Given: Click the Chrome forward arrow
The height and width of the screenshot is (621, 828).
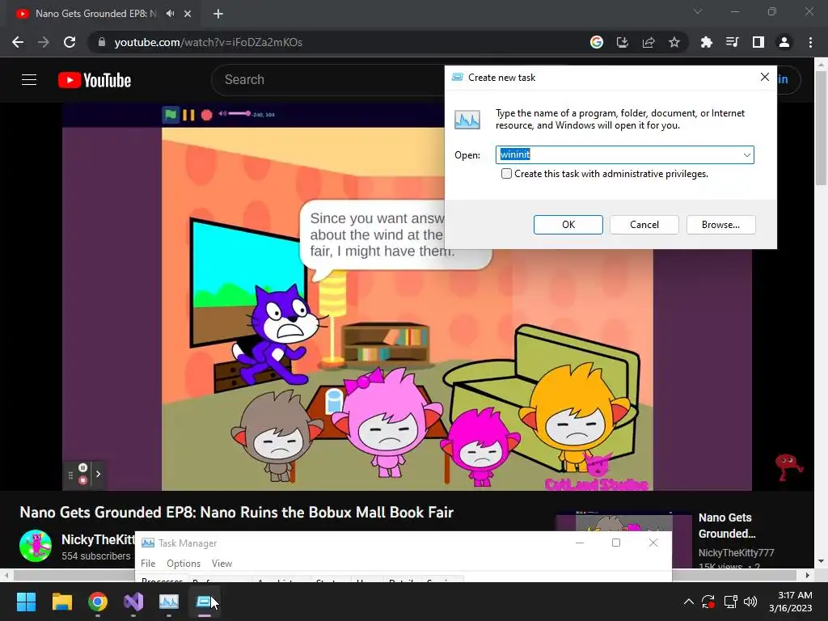Looking at the screenshot, I should click(x=44, y=42).
